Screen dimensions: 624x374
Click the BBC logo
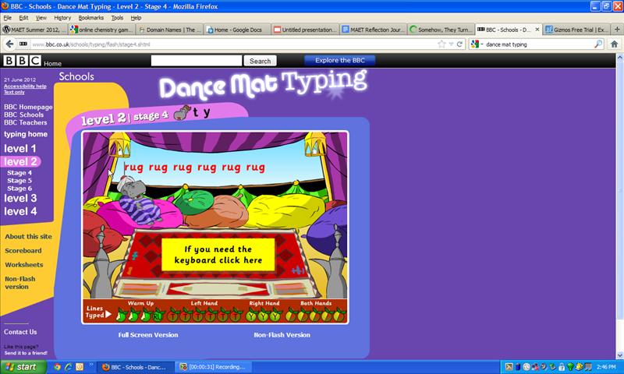pos(22,61)
